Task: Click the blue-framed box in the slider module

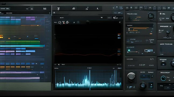Action: coord(149,51)
